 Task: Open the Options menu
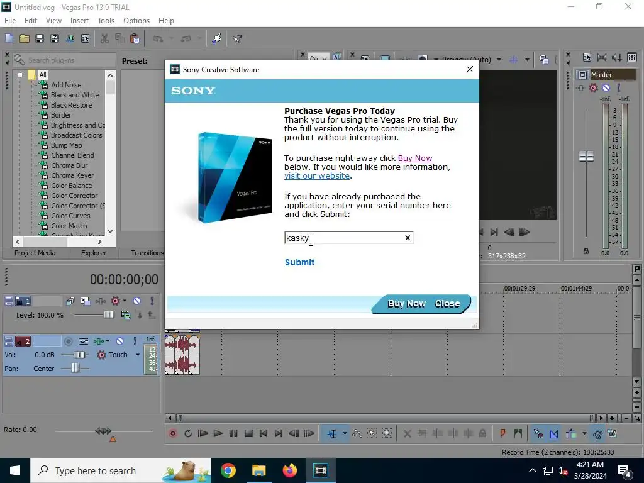136,21
